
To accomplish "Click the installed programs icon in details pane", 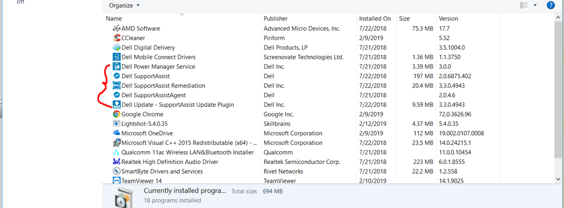I will (x=123, y=197).
